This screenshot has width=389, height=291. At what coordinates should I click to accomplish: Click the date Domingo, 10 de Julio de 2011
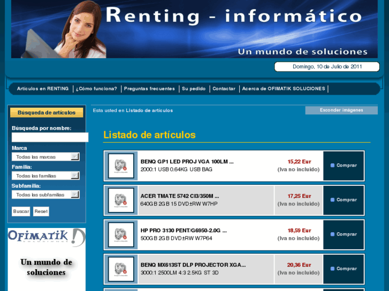pyautogui.click(x=327, y=67)
